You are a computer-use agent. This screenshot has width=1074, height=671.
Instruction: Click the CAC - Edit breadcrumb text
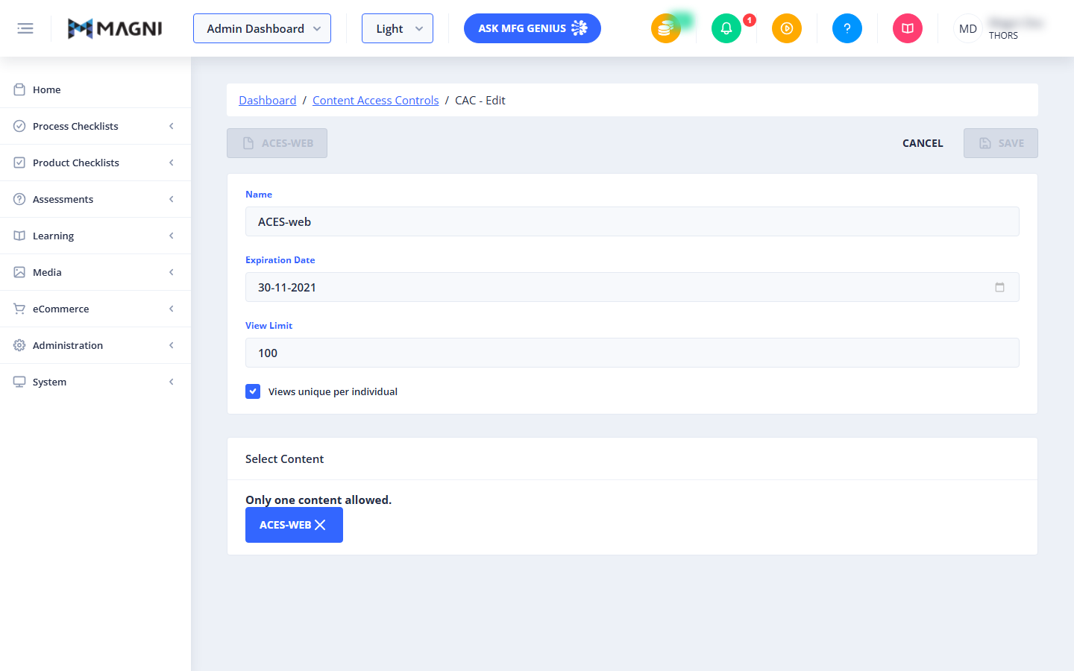click(x=480, y=100)
